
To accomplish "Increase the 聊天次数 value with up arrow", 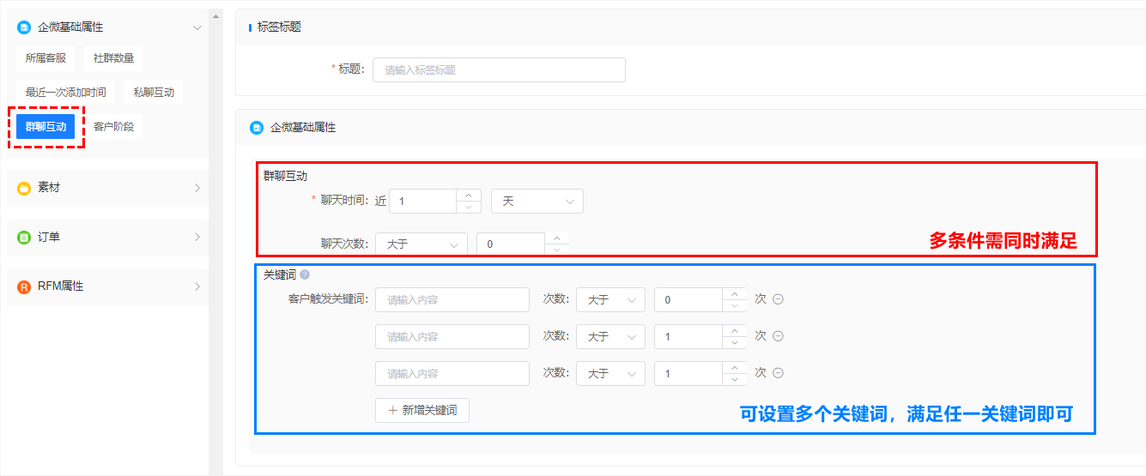I will [x=556, y=238].
